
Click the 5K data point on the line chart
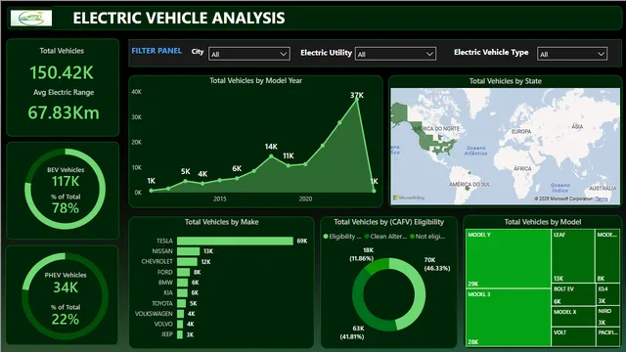[186, 181]
